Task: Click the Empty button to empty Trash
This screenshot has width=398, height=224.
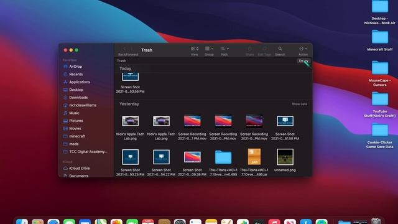Action: (303, 61)
